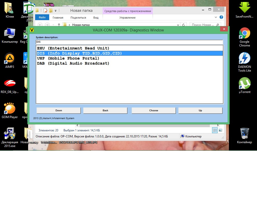The image size is (257, 209).
Task: Click Explorer horizontal scrollbar left arrow
Action: (x=77, y=125)
